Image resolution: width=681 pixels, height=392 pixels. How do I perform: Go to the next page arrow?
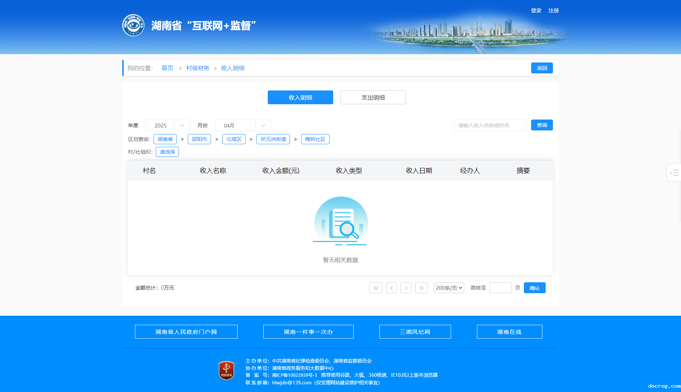pyautogui.click(x=406, y=288)
